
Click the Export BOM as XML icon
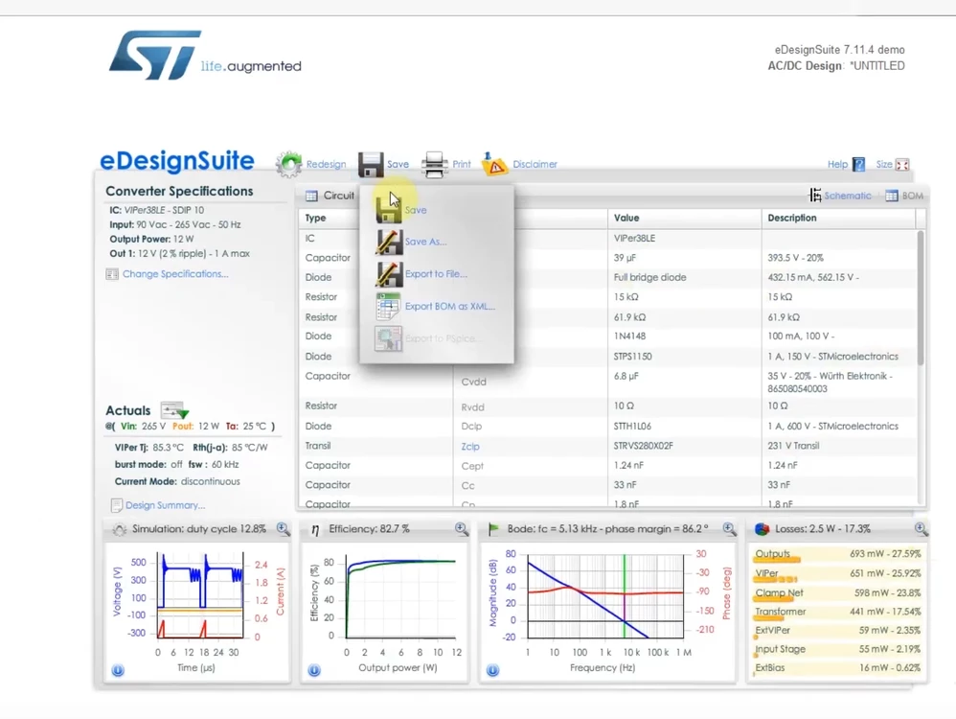click(x=388, y=307)
